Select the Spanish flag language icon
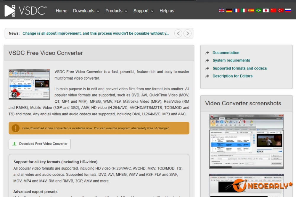Screen dimensions: 296x197 [251, 11]
